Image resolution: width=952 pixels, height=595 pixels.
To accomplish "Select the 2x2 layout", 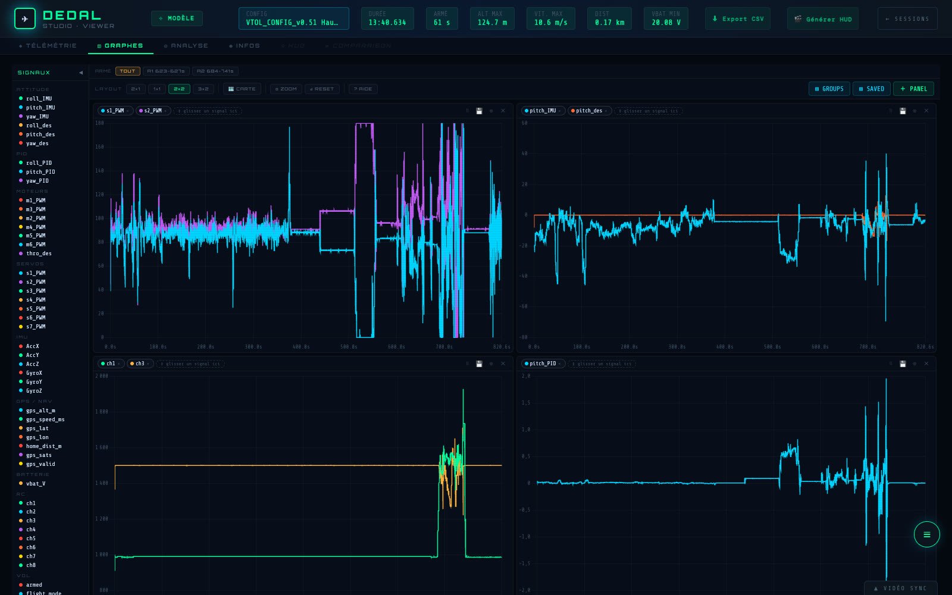I will pos(179,89).
